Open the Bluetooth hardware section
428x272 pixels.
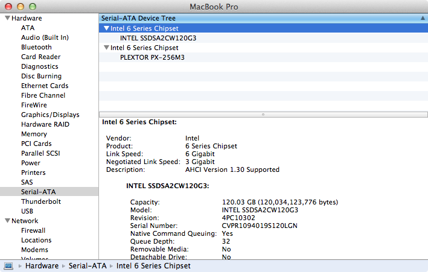[36, 47]
